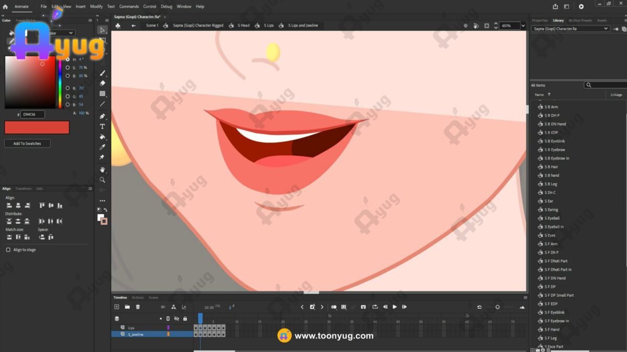This screenshot has width=627, height=352.
Task: Go to S Lips in breadcrumb
Action: click(269, 26)
